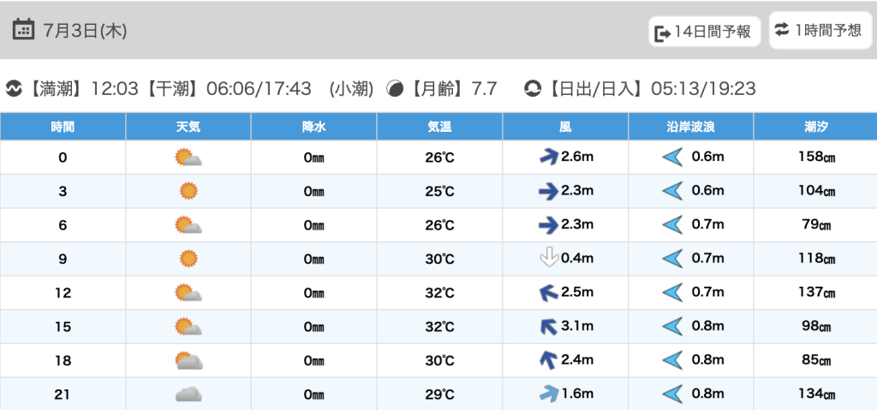This screenshot has height=410, width=877.
Task: Click the mostly cloudy icon at hour 18
Action: point(188,360)
